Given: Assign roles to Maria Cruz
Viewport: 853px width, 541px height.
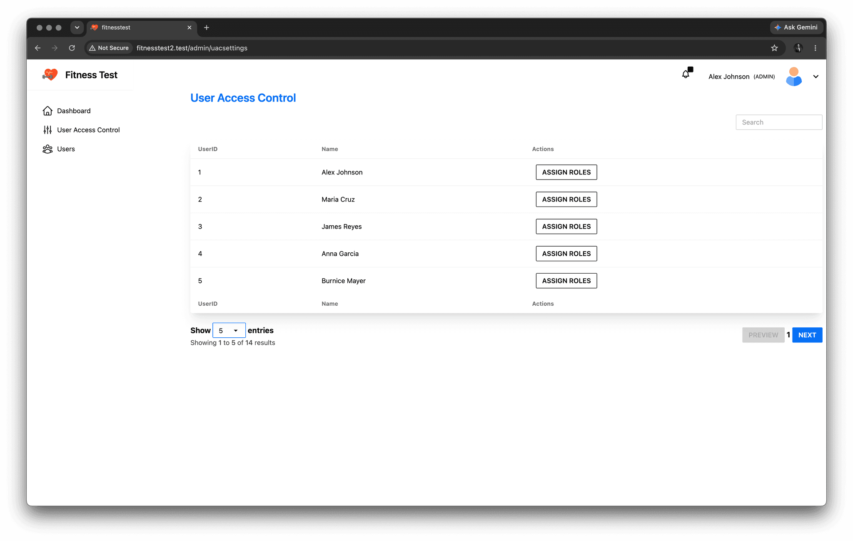Looking at the screenshot, I should [x=566, y=199].
